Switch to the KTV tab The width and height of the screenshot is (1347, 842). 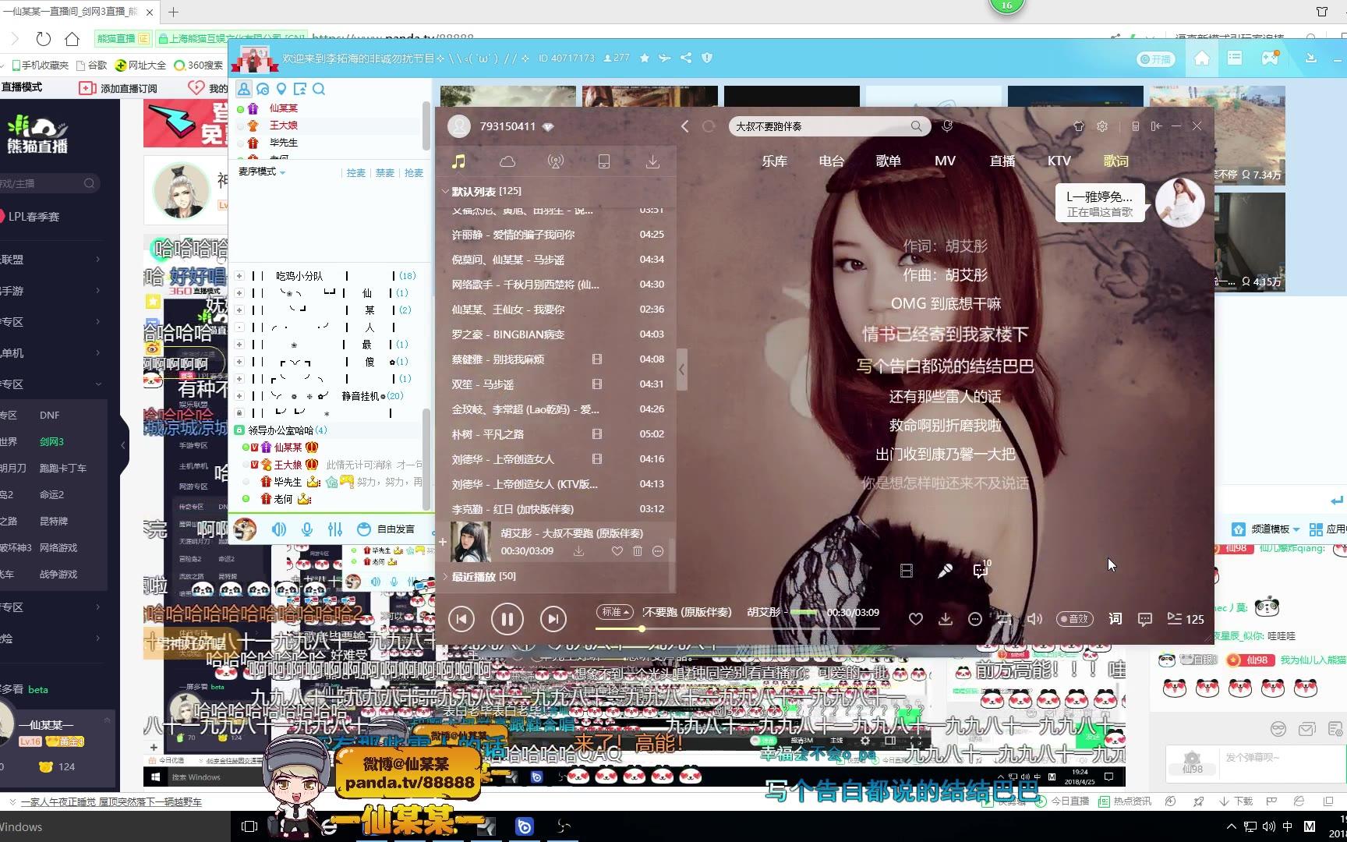tap(1059, 161)
